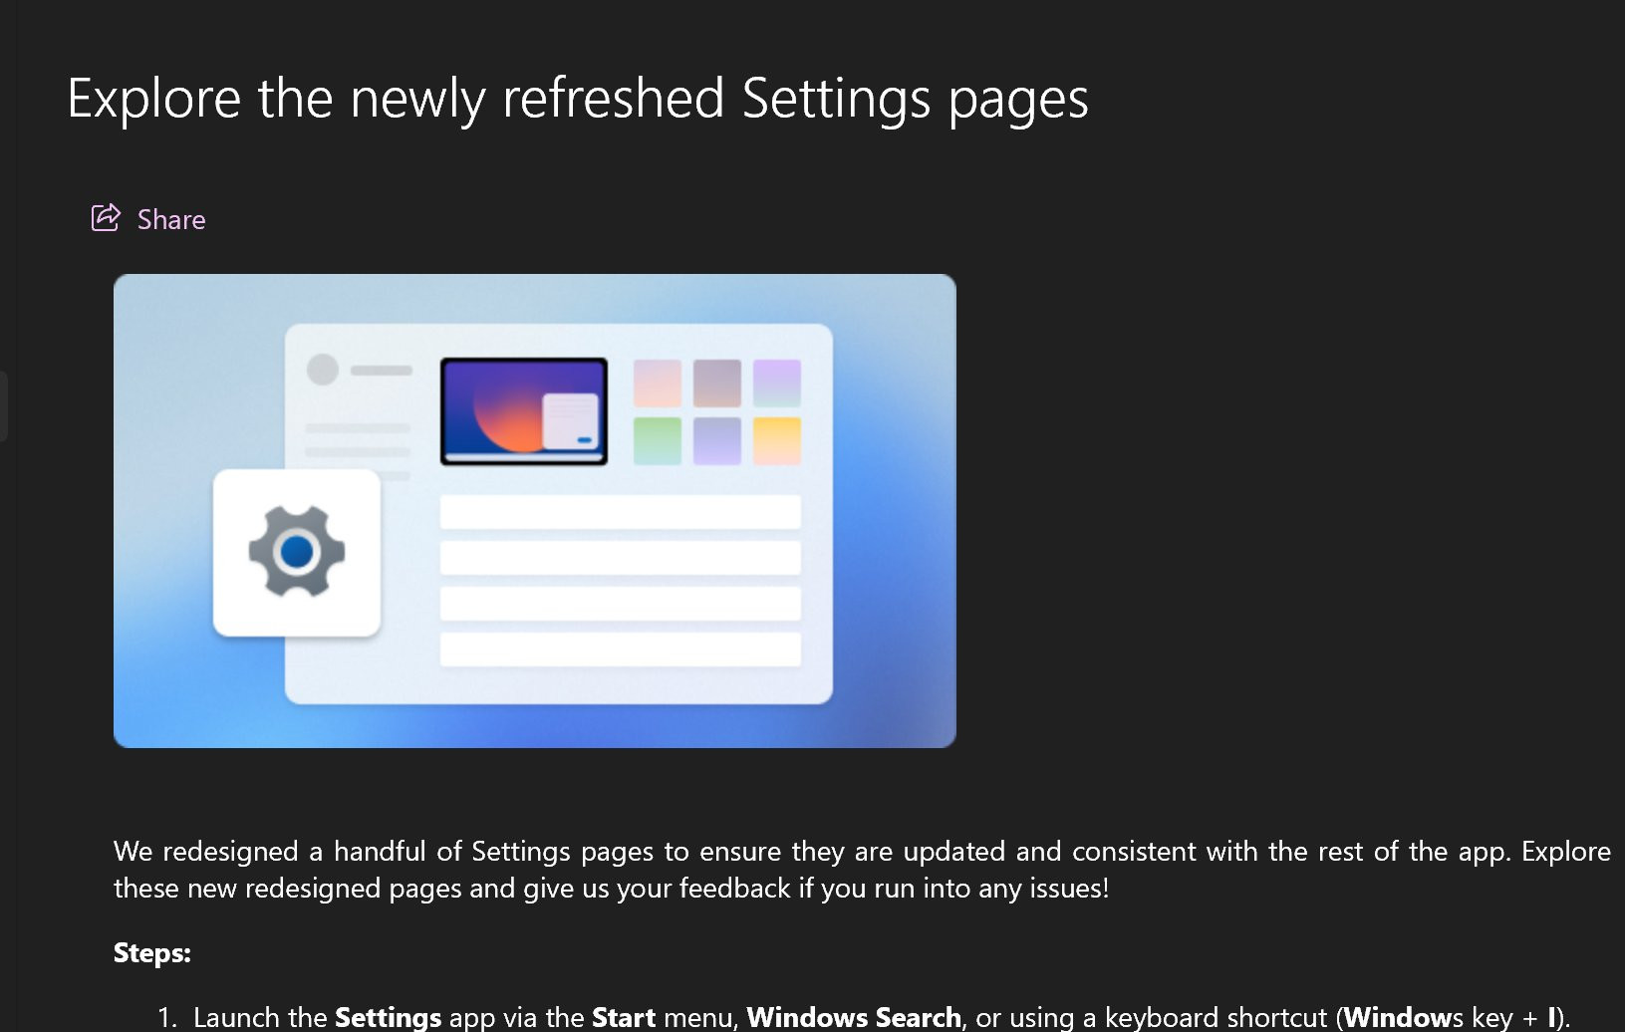Select the yellow-orange color tile
The image size is (1625, 1032).
pyautogui.click(x=777, y=441)
